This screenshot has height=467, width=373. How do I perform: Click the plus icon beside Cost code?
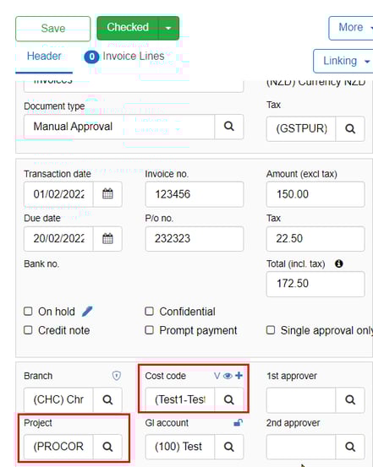tap(239, 375)
